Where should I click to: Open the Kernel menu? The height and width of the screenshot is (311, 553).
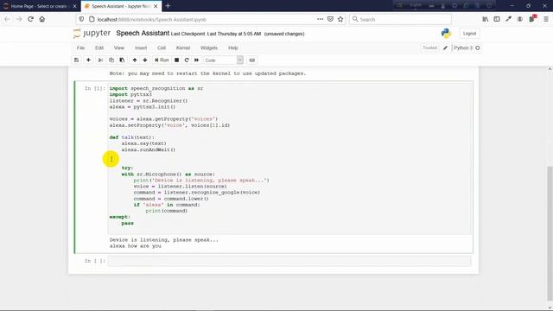(183, 48)
